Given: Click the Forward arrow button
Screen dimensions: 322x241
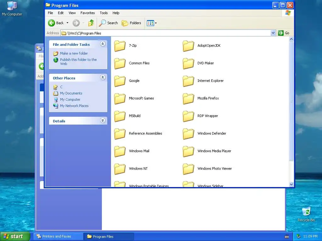Looking at the screenshot, I should click(76, 23).
